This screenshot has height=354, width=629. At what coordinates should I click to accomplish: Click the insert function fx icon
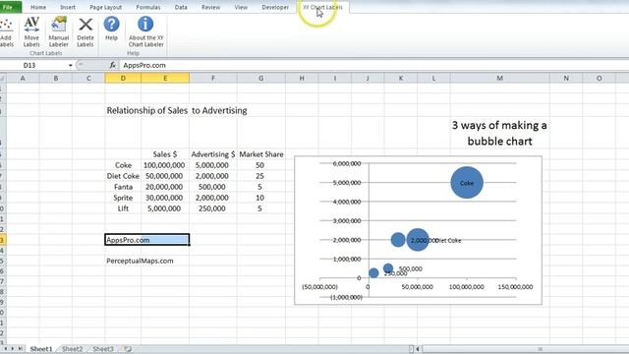(x=113, y=65)
